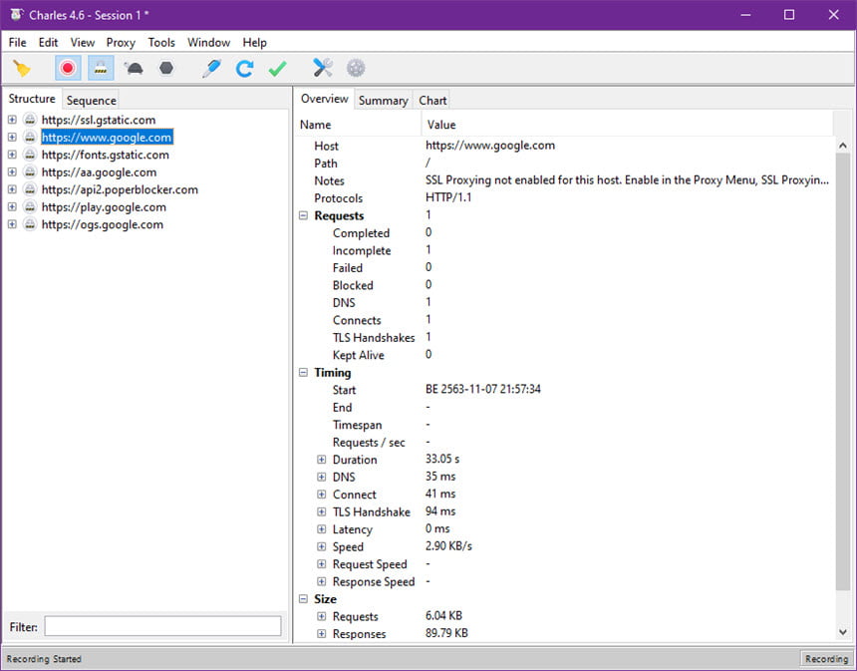Click the globe icon beside ssl.gstatic.com
The image size is (857, 671).
tap(30, 120)
